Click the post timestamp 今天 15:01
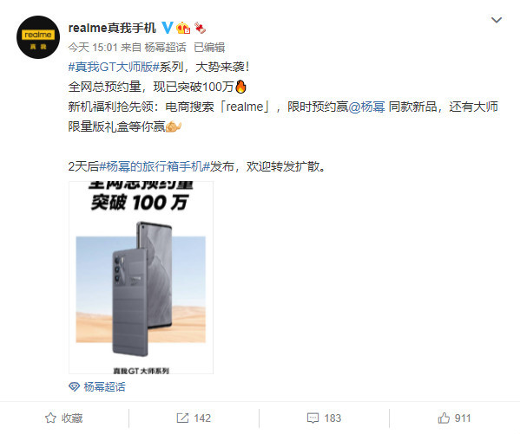Screen dimensions: 520x434 [93, 48]
